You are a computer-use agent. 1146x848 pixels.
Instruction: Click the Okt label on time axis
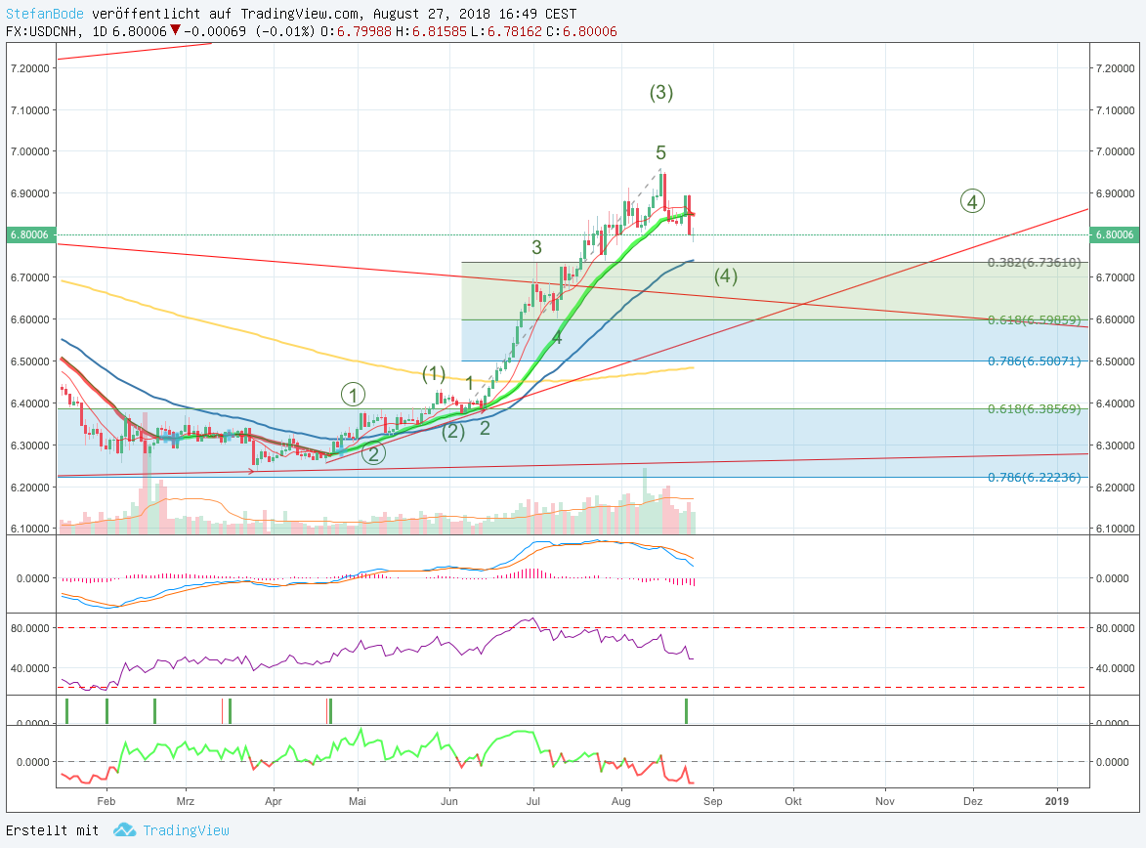[x=793, y=801]
